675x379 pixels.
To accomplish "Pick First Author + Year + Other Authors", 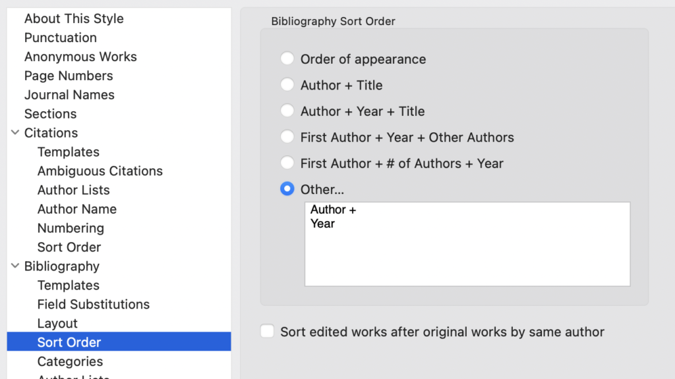I will click(x=287, y=137).
